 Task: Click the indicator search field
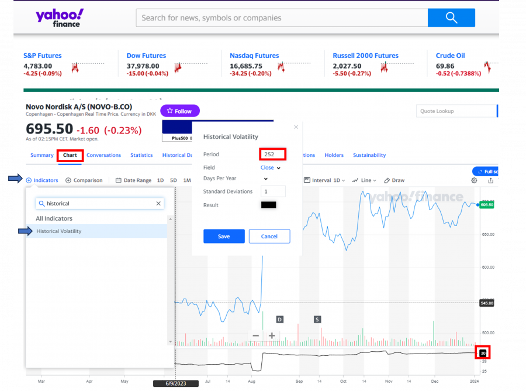(99, 203)
